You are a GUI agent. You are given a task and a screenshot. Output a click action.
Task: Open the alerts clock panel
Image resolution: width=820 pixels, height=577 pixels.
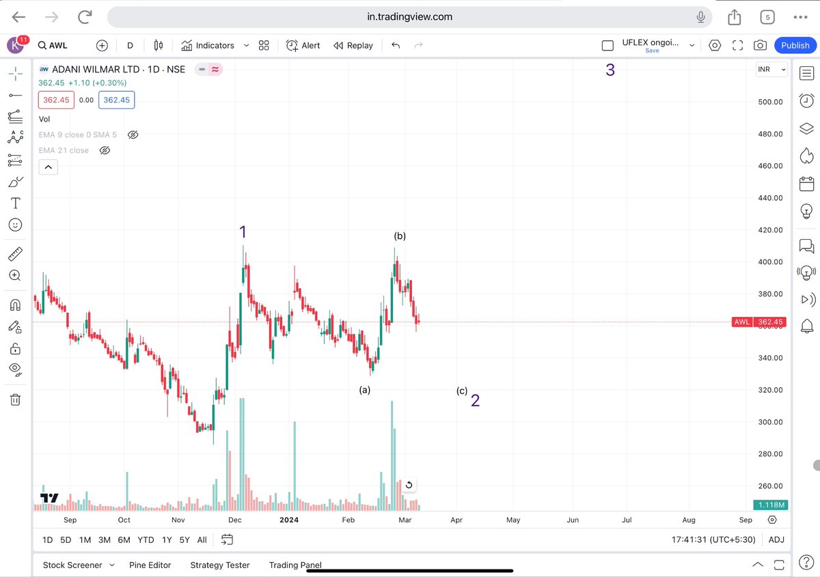(806, 100)
